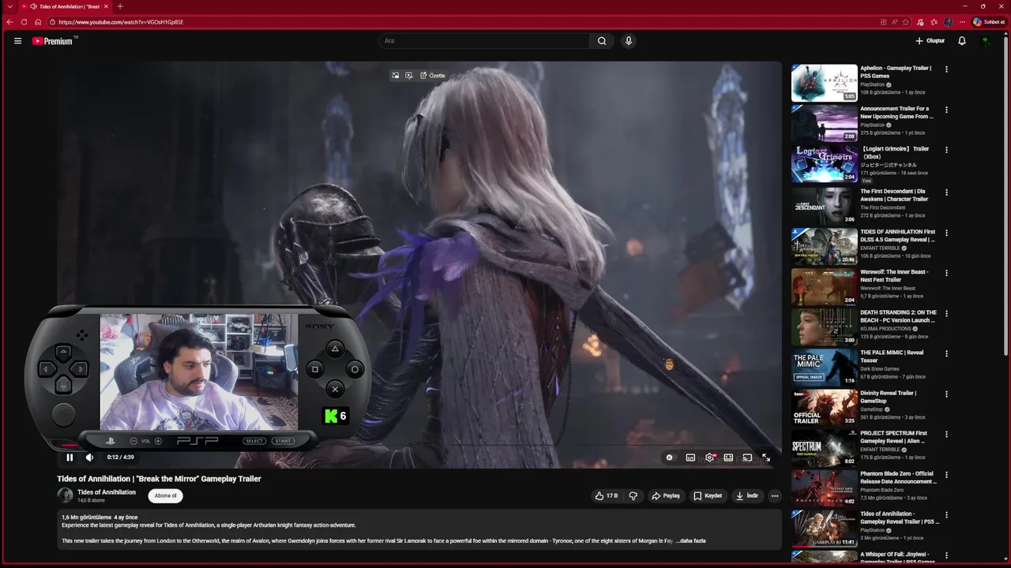This screenshot has width=1011, height=568.
Task: Open options menu for Aphelion video
Action: [946, 69]
